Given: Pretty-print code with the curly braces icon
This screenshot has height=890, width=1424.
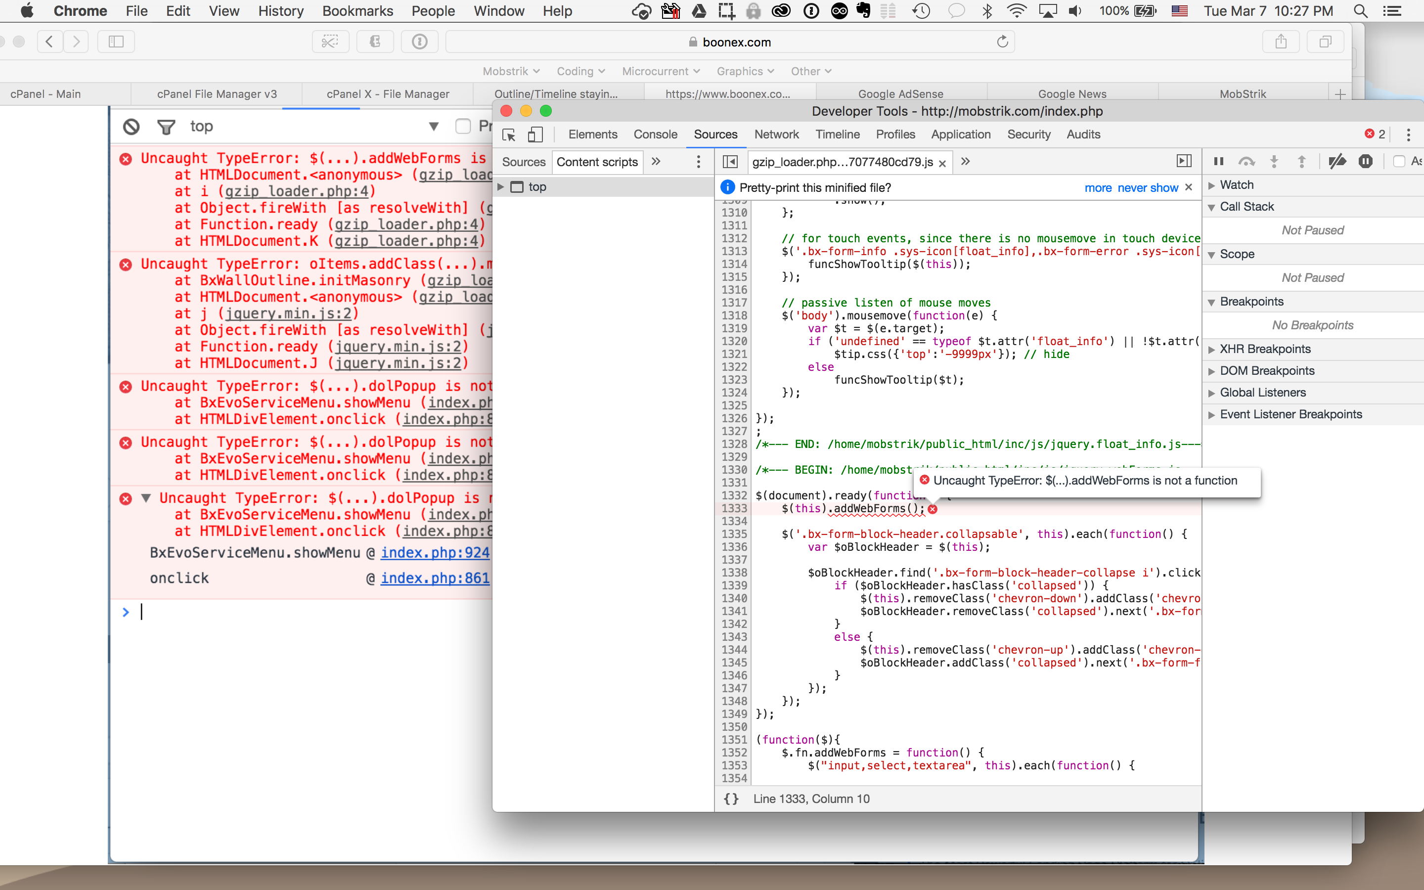Looking at the screenshot, I should pyautogui.click(x=731, y=799).
